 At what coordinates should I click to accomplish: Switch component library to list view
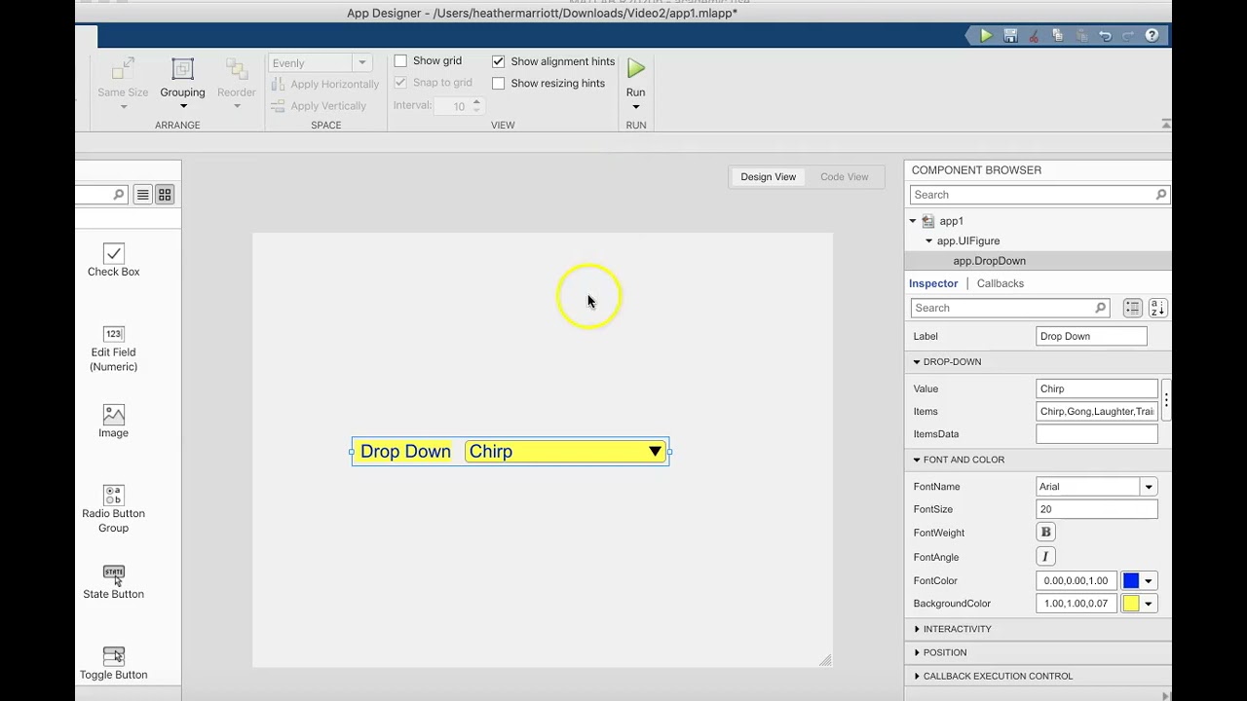click(142, 195)
